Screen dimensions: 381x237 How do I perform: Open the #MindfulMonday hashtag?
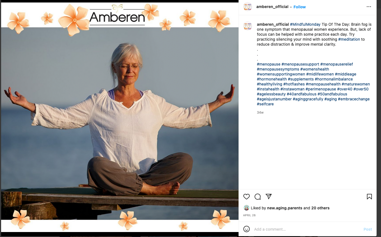point(305,24)
